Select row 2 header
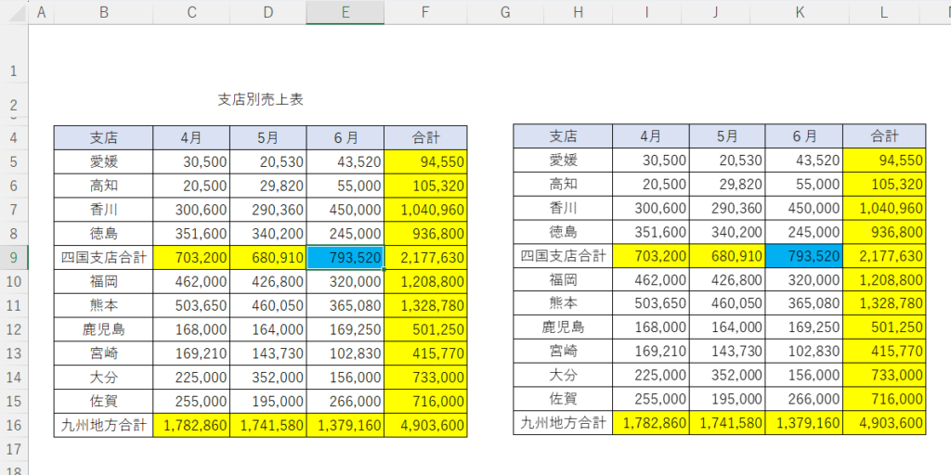951x475 pixels. (14, 100)
